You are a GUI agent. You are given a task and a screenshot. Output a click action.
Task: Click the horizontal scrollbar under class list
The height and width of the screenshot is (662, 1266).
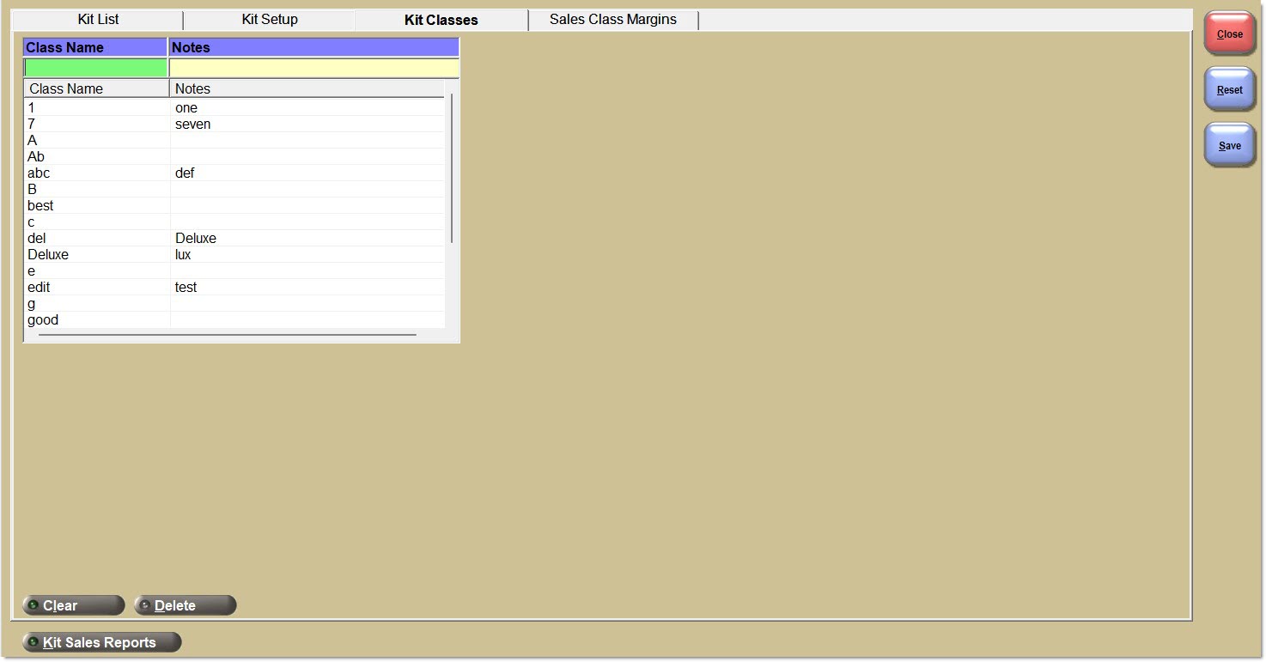(228, 335)
